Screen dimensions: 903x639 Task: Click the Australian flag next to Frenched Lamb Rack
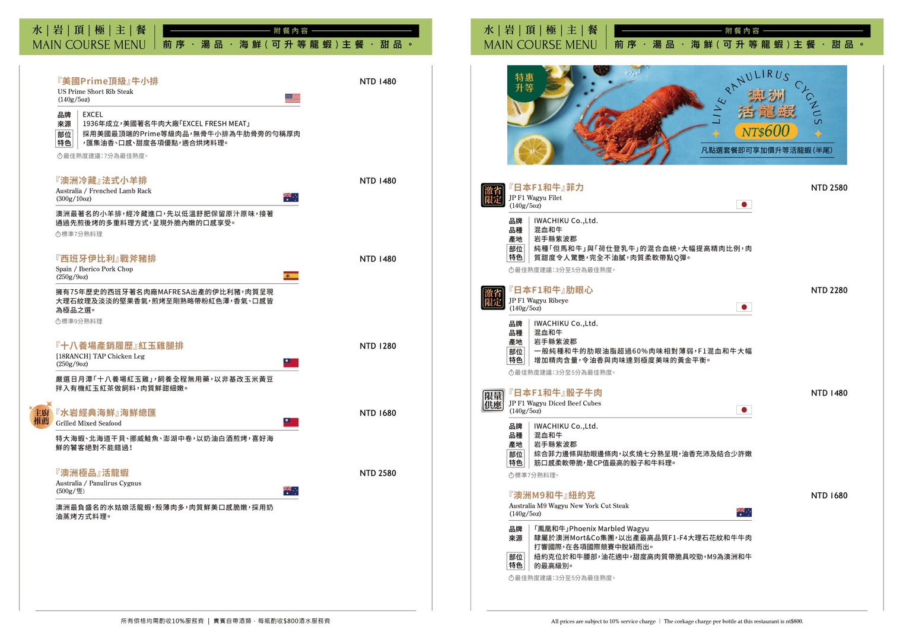point(291,197)
